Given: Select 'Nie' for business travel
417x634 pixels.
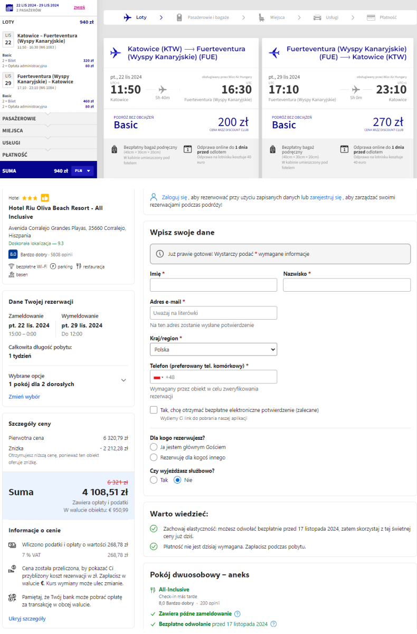Looking at the screenshot, I should 177,480.
